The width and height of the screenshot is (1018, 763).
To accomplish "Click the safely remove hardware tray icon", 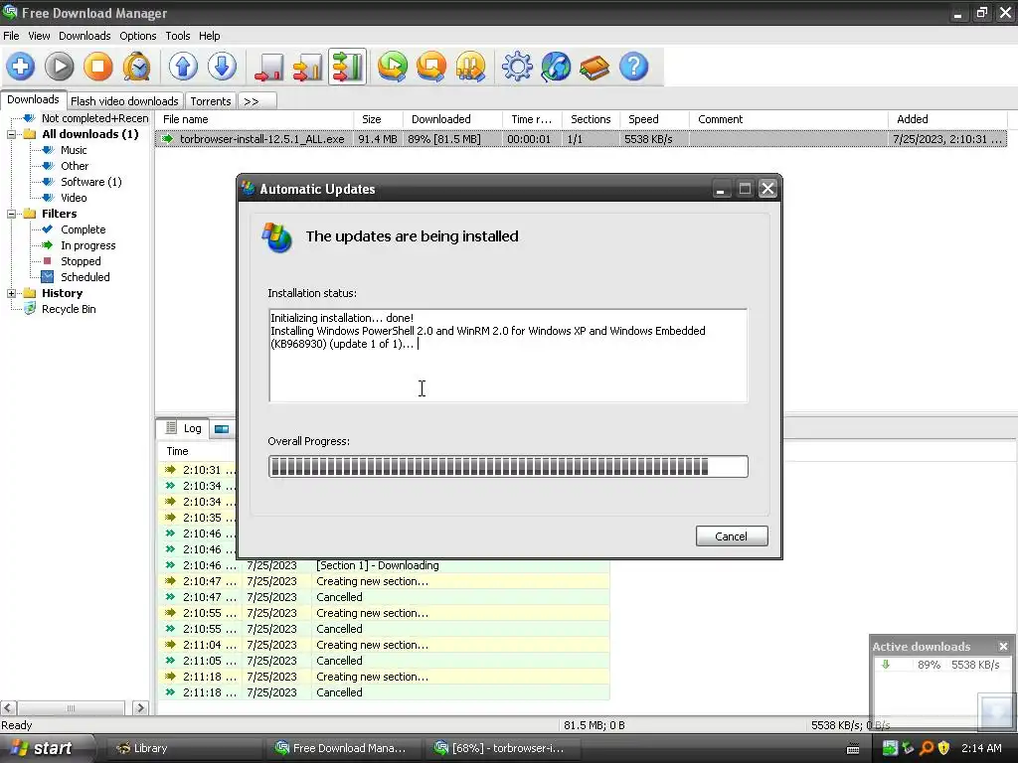I will (x=908, y=748).
